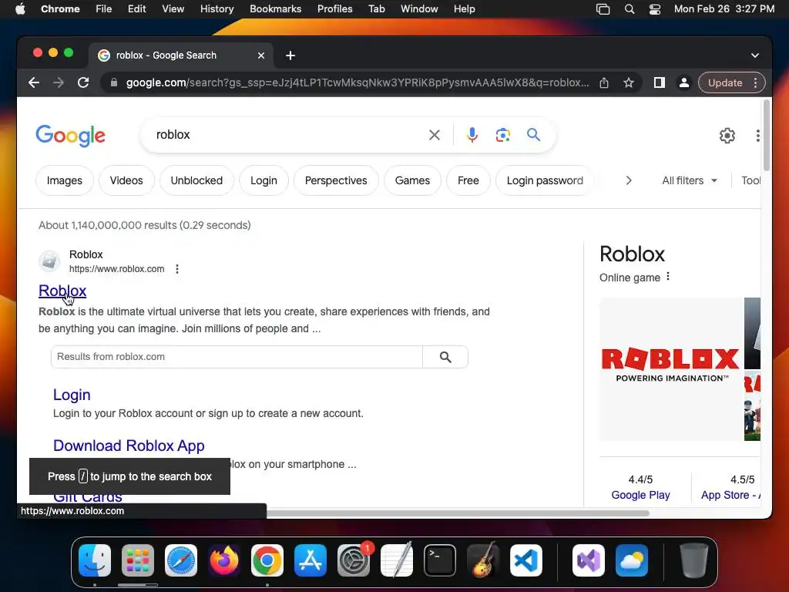Start voice search with microphone icon
This screenshot has height=592, width=789.
[472, 135]
